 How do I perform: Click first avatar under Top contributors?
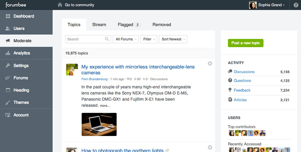[231, 133]
